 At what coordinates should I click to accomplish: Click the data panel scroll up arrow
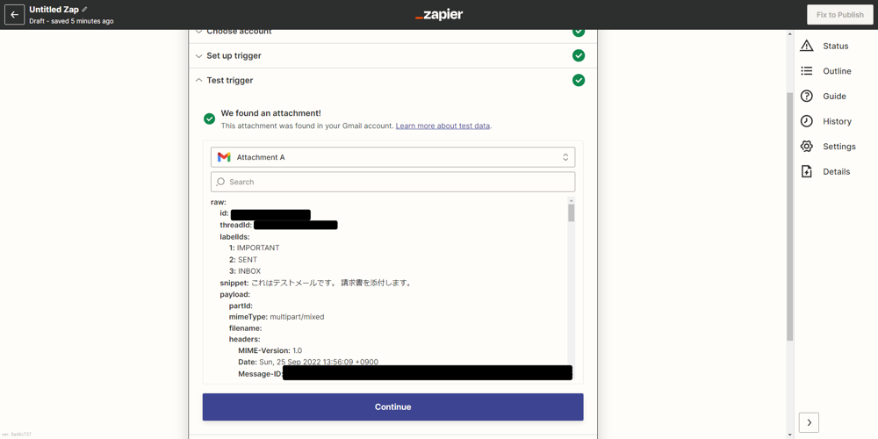point(572,200)
